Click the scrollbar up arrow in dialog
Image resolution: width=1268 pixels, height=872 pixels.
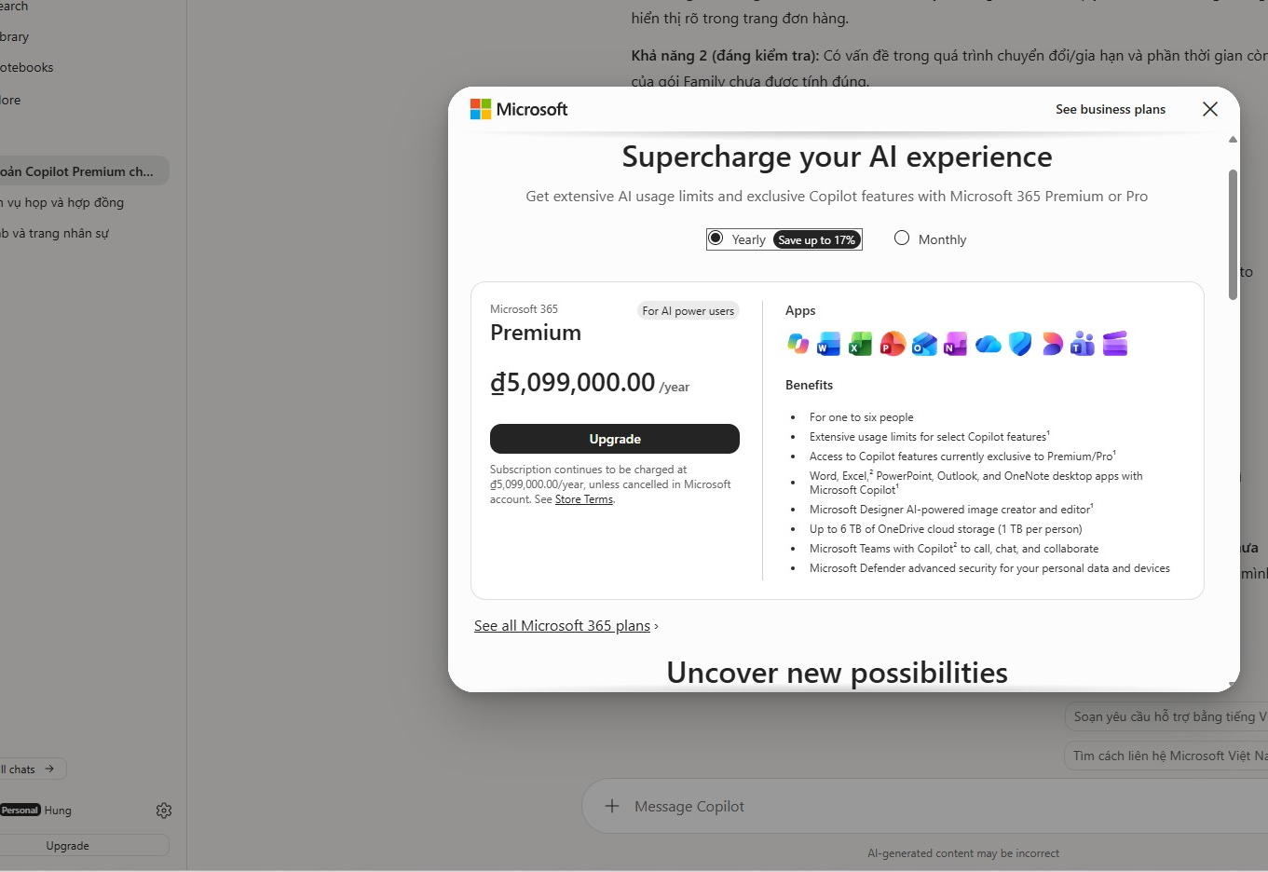[1233, 140]
